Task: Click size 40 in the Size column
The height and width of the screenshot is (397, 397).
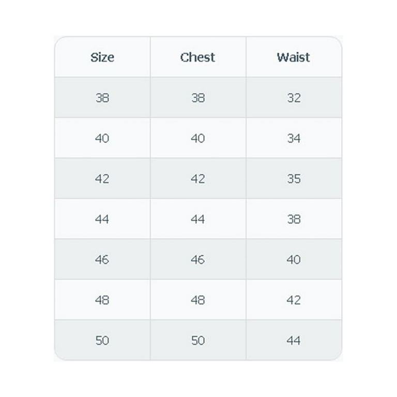Action: (102, 138)
